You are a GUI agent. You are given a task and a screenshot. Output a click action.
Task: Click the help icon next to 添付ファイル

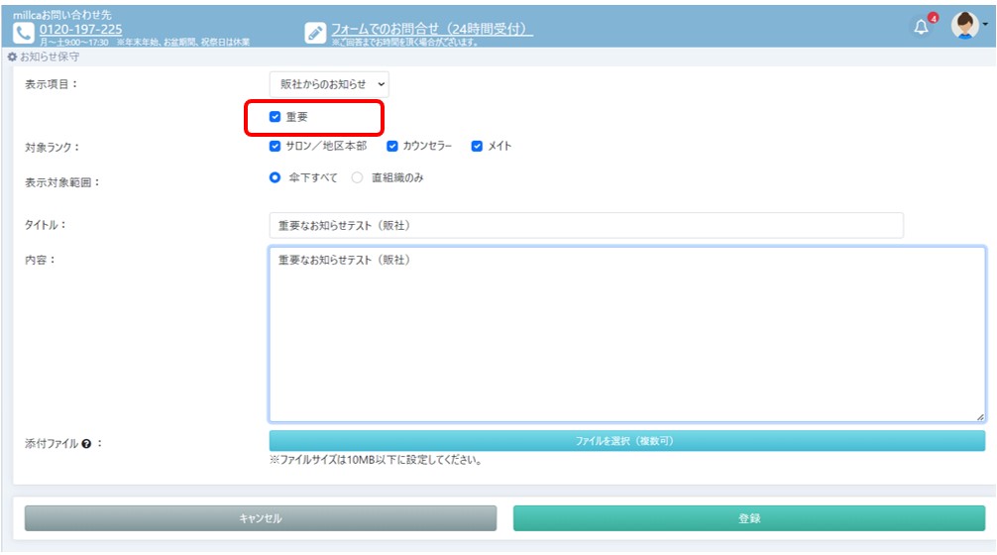(86, 444)
